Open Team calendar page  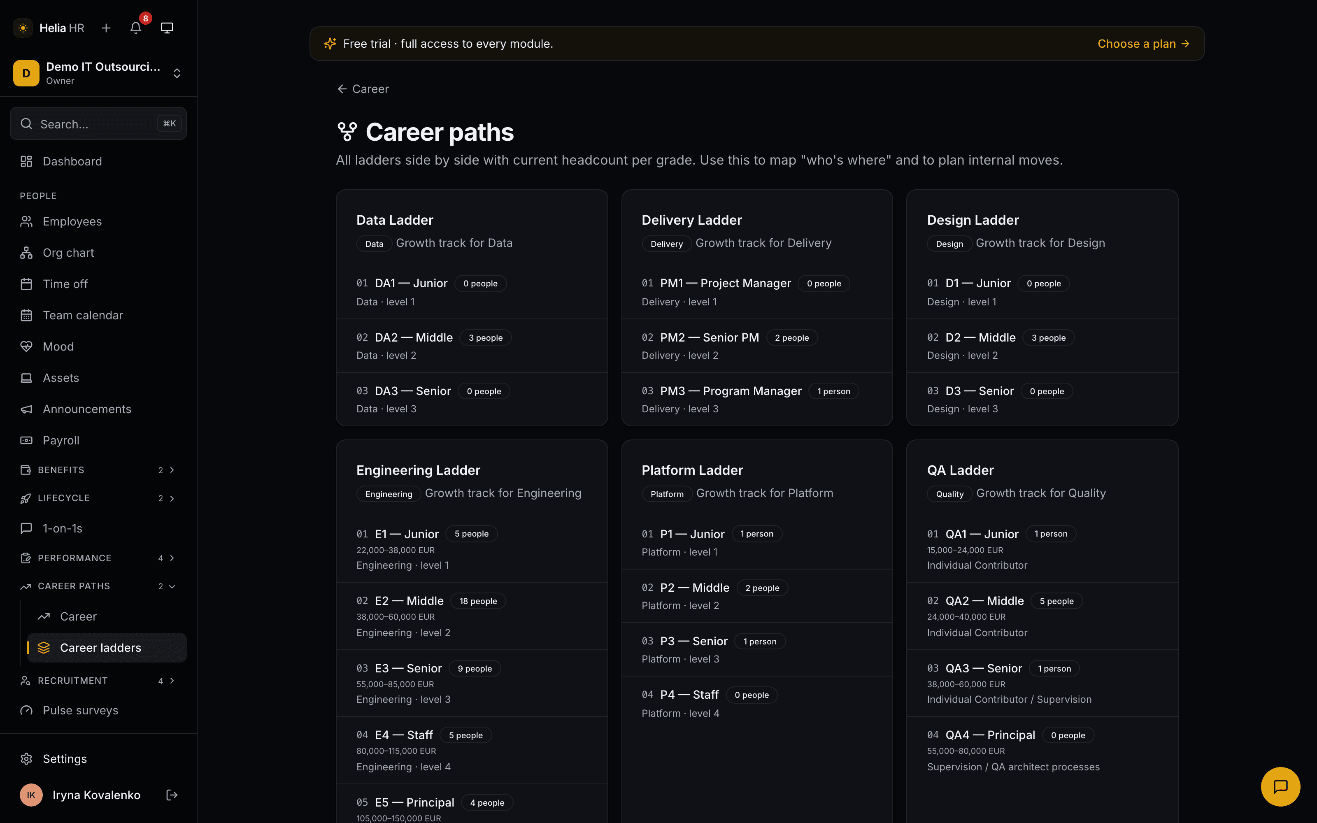tap(98, 315)
